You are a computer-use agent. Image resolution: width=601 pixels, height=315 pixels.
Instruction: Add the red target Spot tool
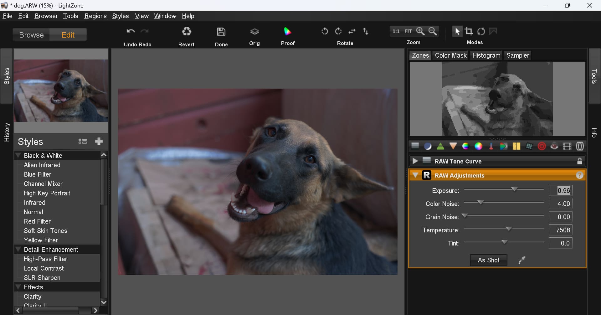click(542, 146)
